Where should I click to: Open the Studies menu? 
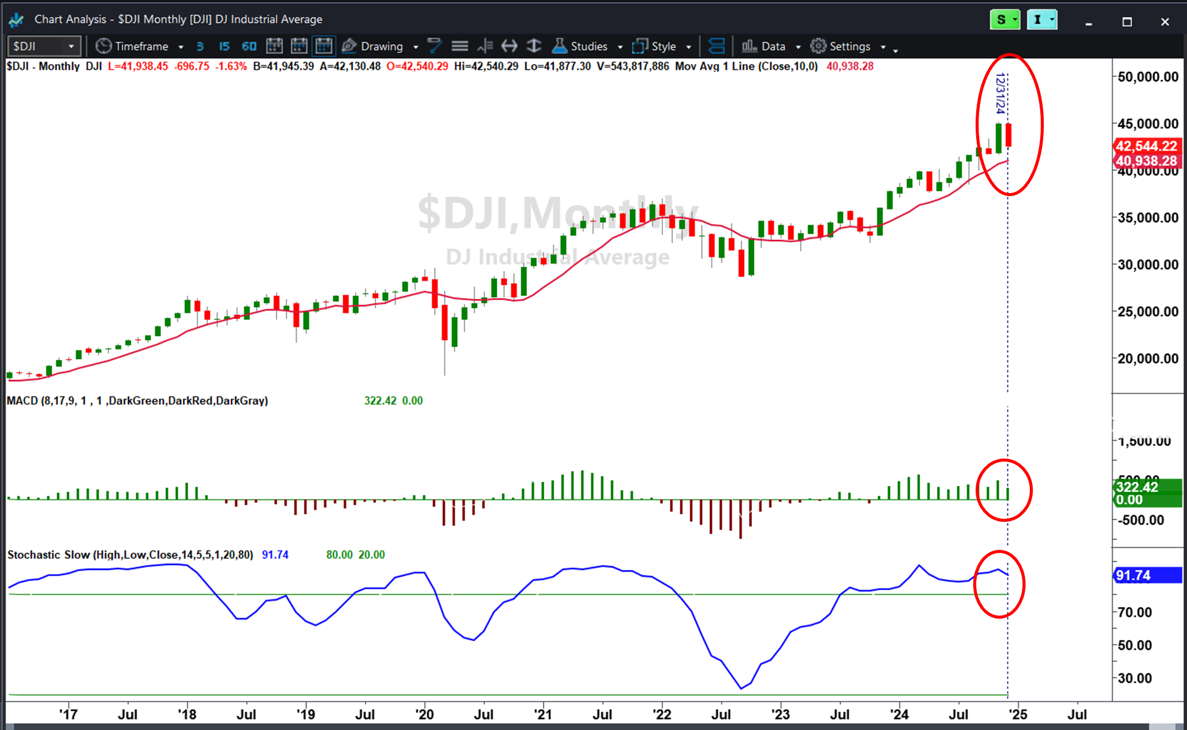coord(587,46)
